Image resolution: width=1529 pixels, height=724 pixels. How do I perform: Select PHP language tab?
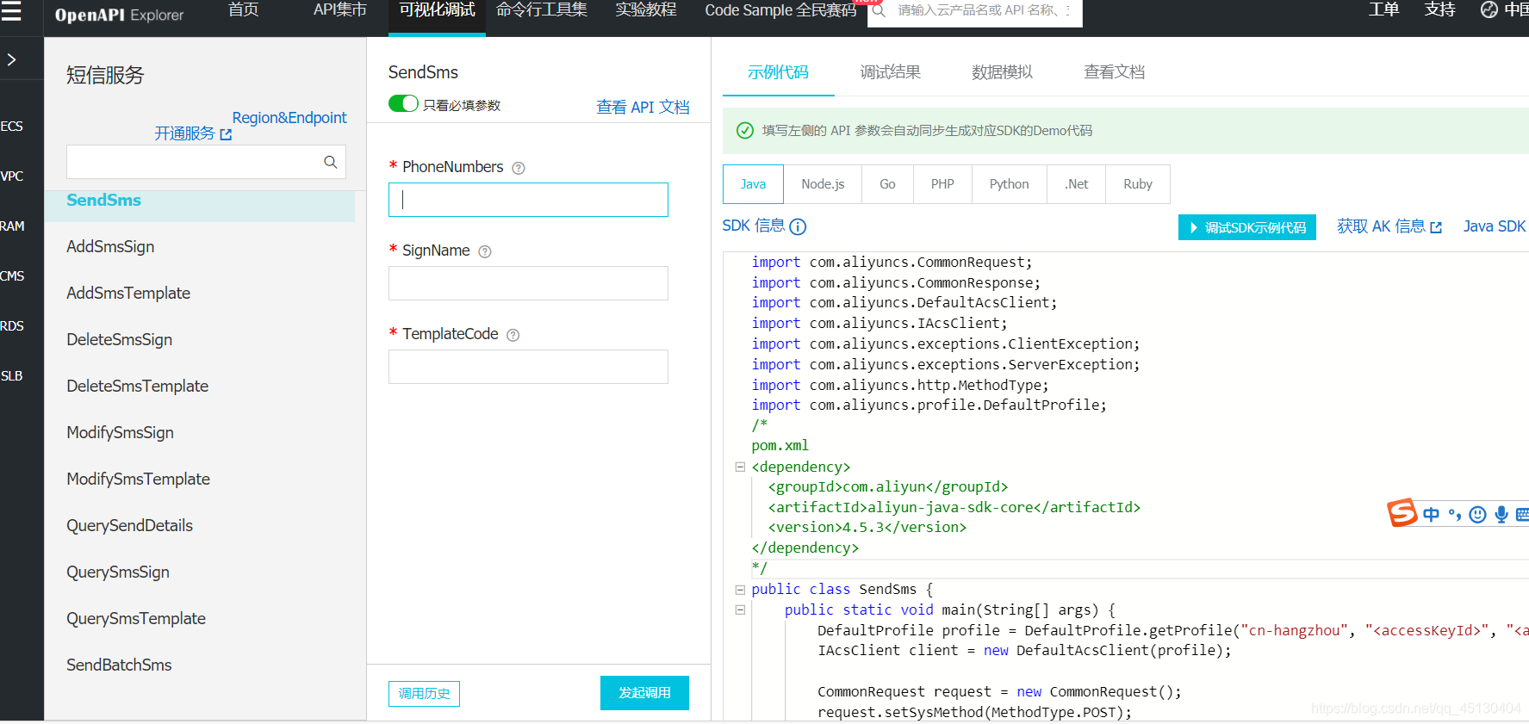coord(942,184)
